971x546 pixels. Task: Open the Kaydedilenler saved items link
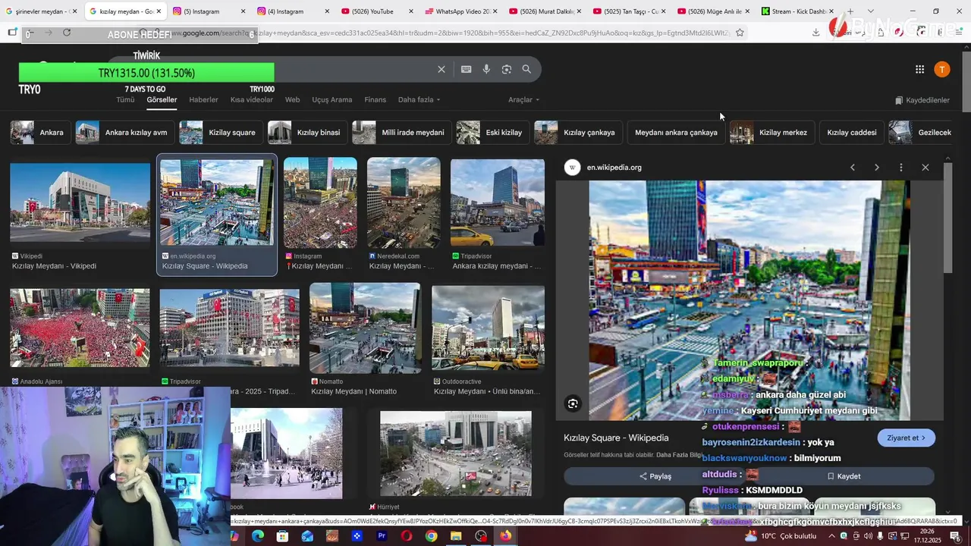[x=922, y=100]
